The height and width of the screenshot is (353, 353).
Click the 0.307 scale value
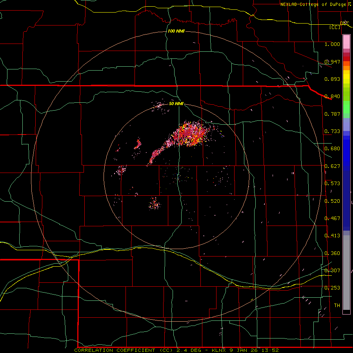332,271
